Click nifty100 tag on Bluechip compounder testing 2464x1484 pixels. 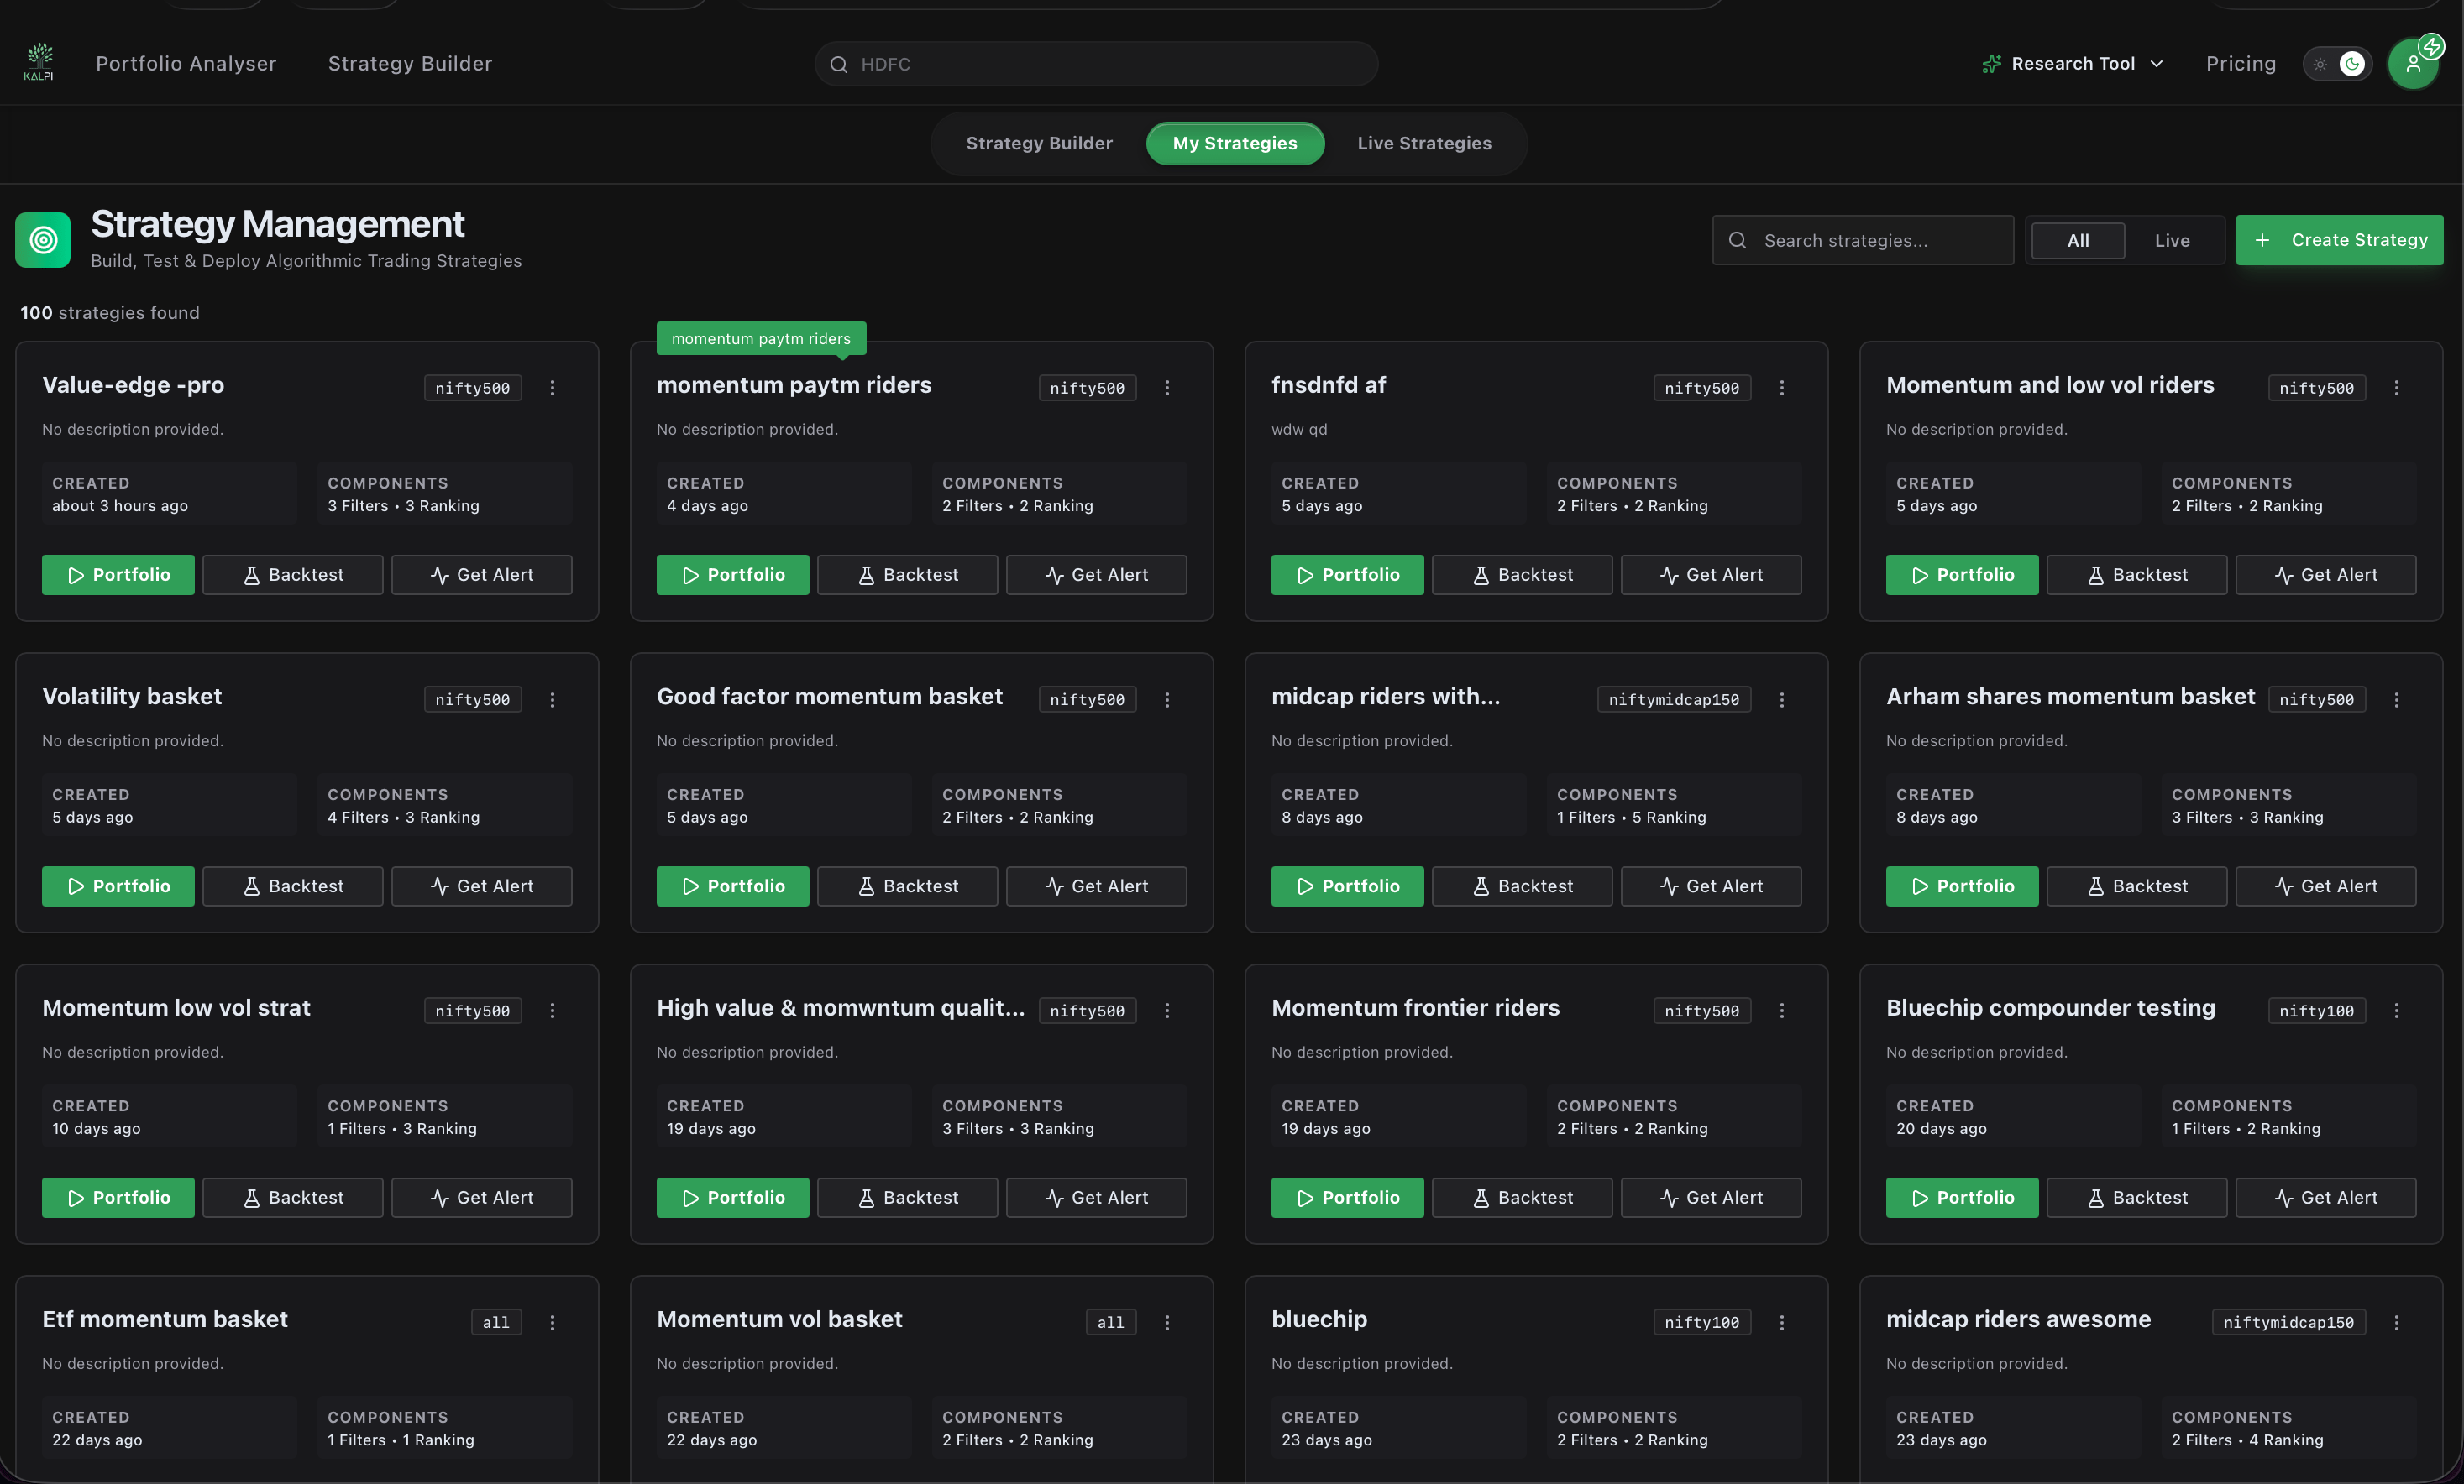(x=2317, y=1011)
